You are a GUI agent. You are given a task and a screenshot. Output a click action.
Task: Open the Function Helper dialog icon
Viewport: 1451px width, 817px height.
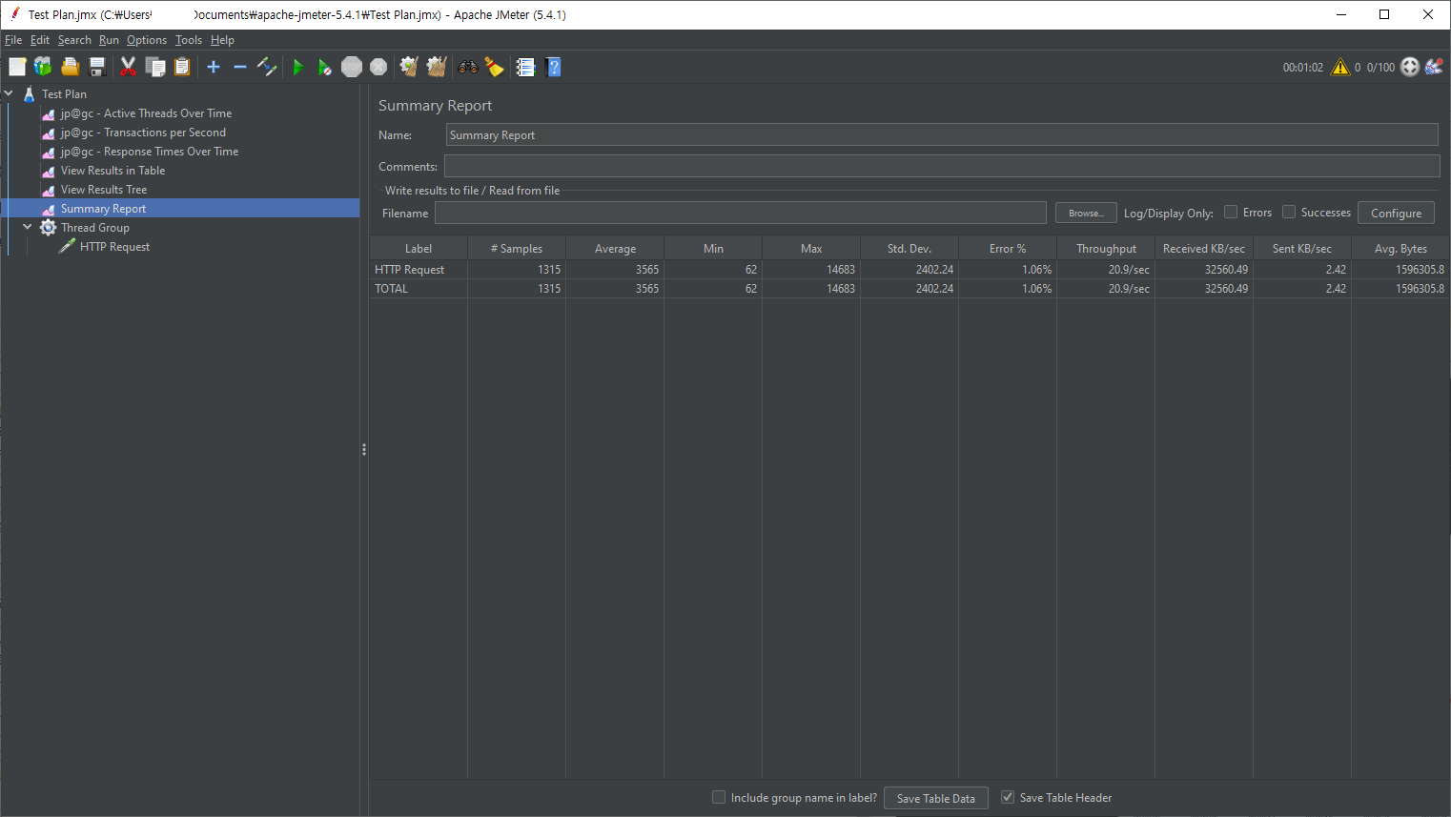coord(525,67)
